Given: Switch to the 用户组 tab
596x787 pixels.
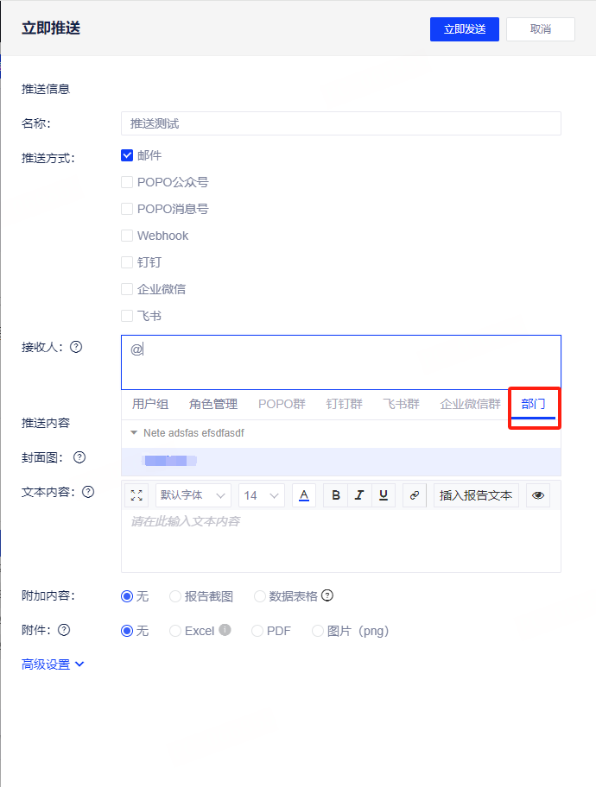Looking at the screenshot, I should click(150, 404).
